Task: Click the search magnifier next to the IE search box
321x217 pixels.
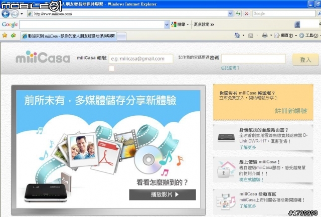Action: [319, 14]
